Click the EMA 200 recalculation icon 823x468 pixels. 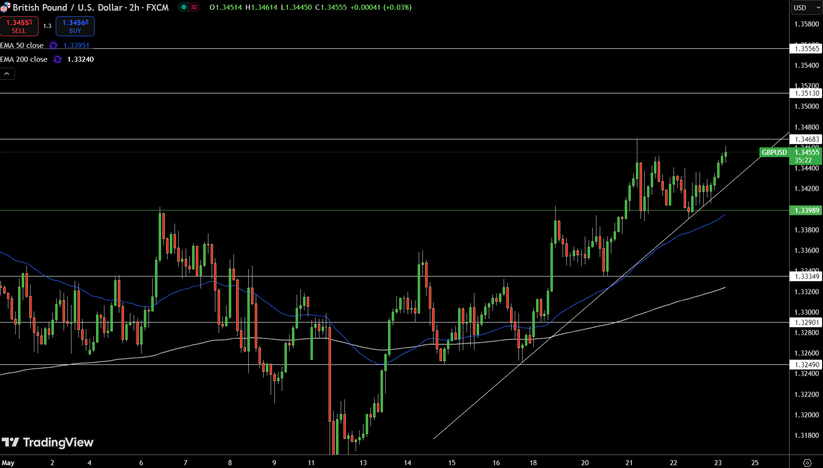click(57, 59)
